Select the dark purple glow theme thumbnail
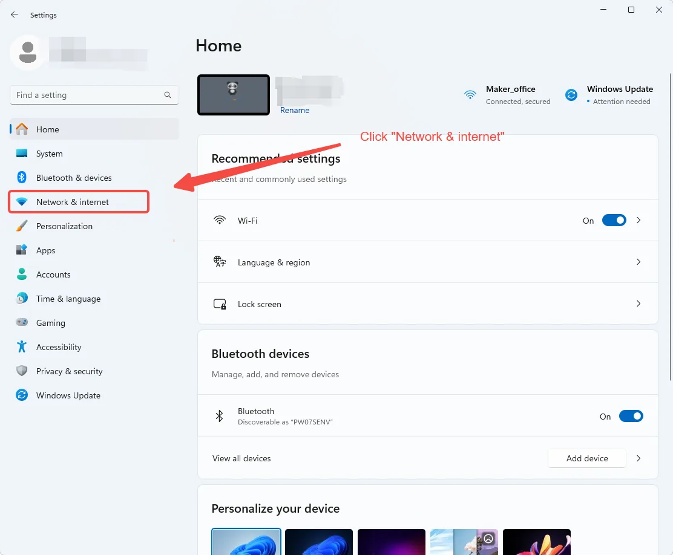Image resolution: width=673 pixels, height=555 pixels. pos(391,542)
